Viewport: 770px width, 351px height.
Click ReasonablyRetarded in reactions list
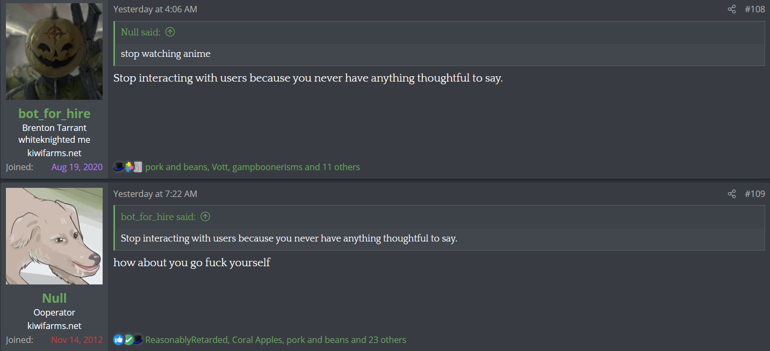coord(187,340)
